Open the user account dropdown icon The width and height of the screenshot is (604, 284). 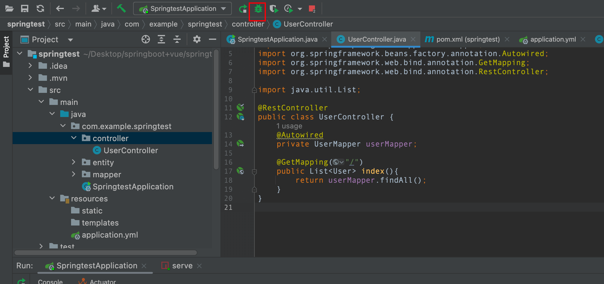point(99,8)
